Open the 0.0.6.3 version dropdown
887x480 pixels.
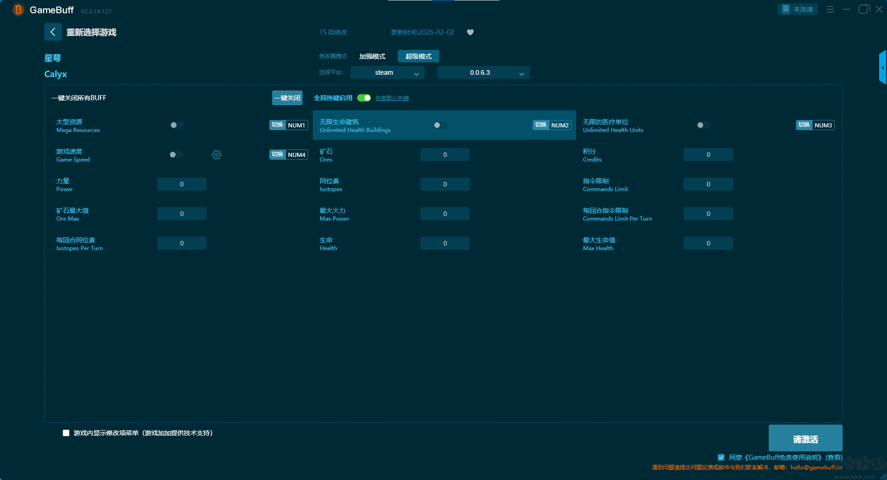[x=483, y=72]
